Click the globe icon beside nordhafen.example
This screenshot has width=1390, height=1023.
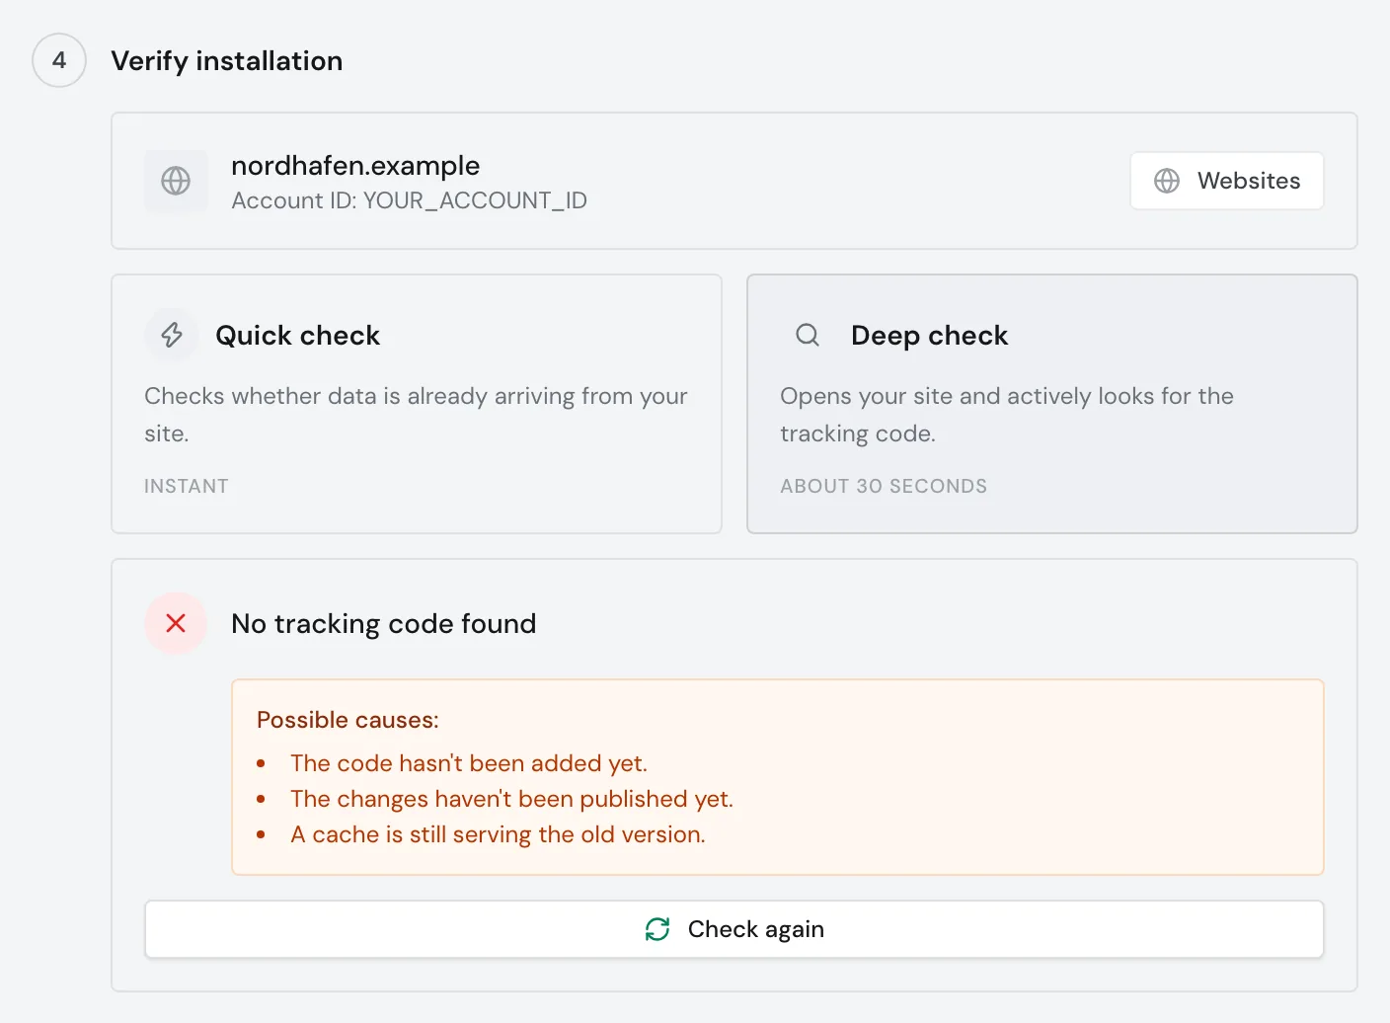176,181
